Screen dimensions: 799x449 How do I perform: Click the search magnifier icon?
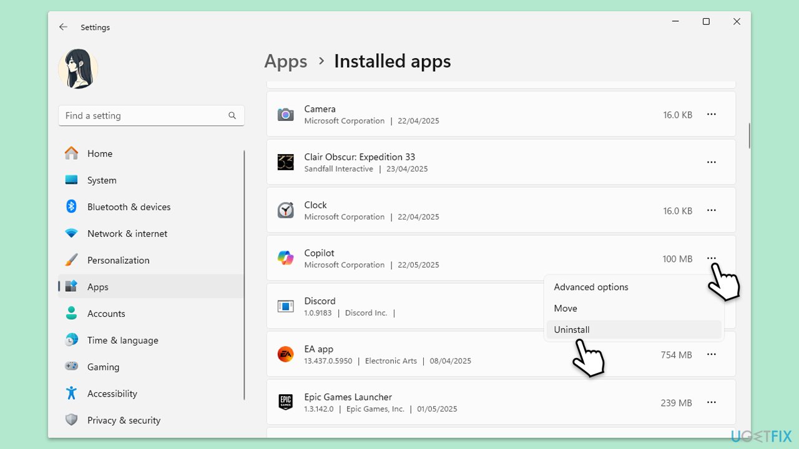232,115
